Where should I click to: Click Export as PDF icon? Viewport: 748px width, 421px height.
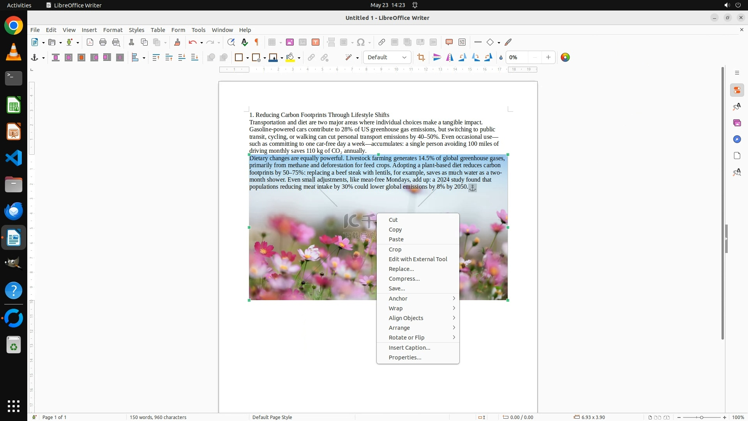coord(90,42)
